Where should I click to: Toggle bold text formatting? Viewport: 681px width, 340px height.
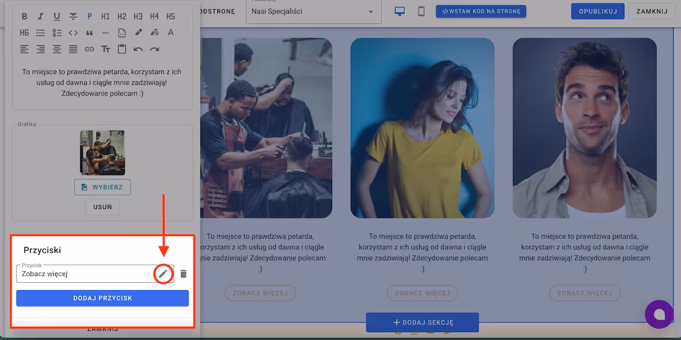tap(24, 16)
